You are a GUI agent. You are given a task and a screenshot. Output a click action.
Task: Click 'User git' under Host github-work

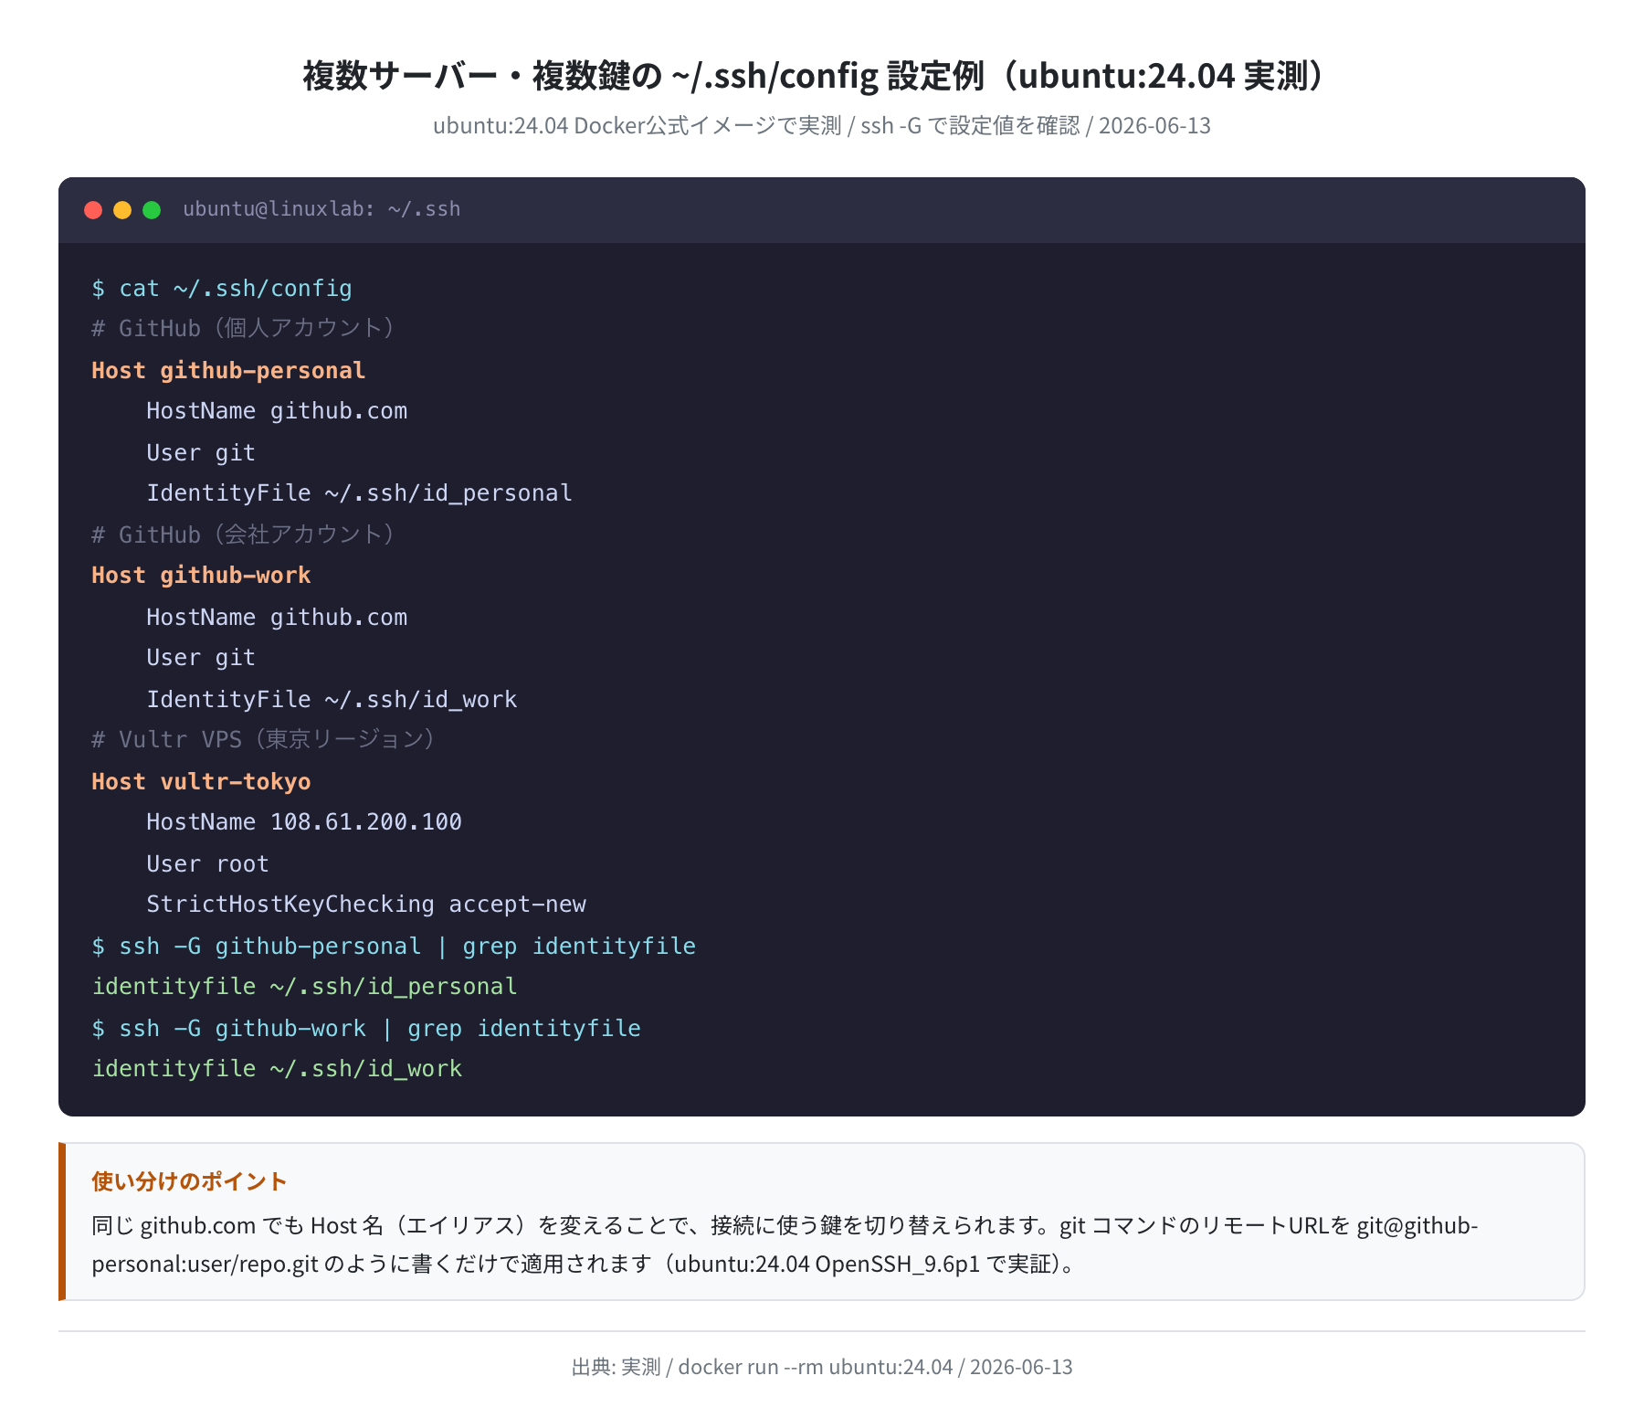pos(201,658)
